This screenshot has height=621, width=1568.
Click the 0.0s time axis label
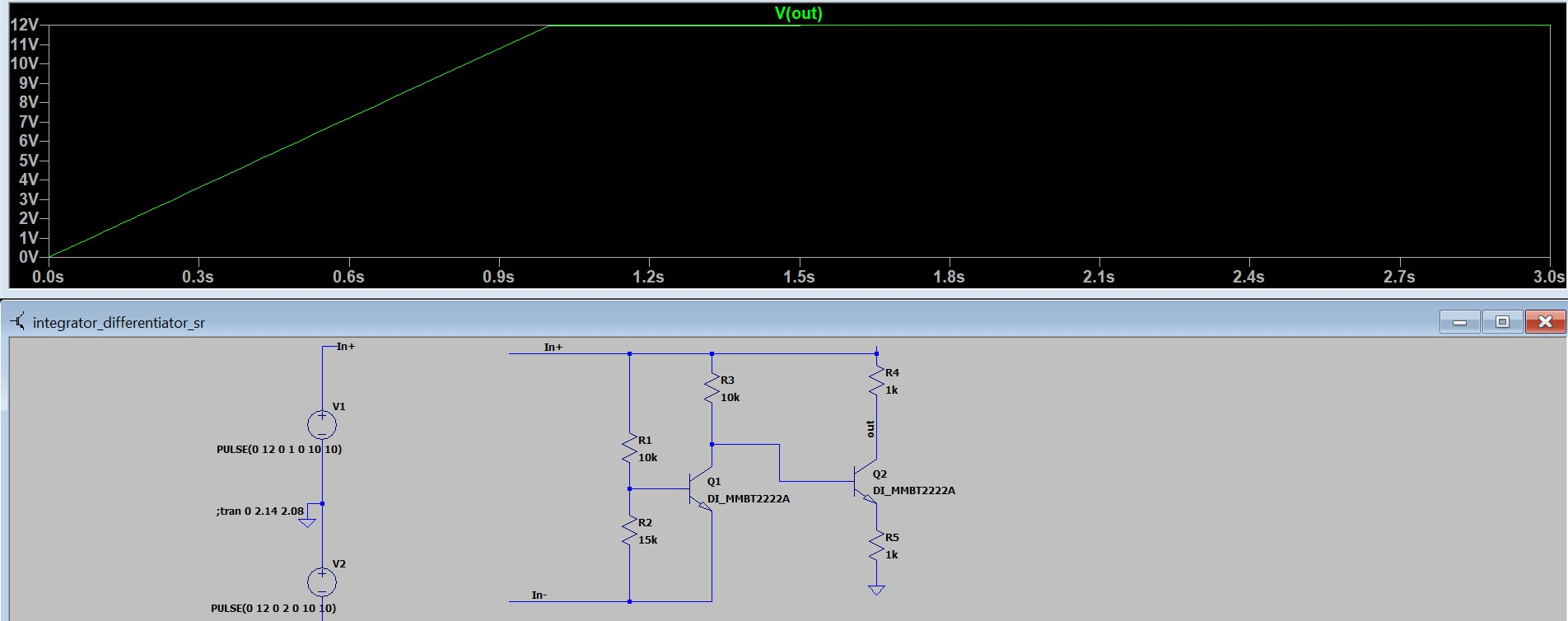48,277
